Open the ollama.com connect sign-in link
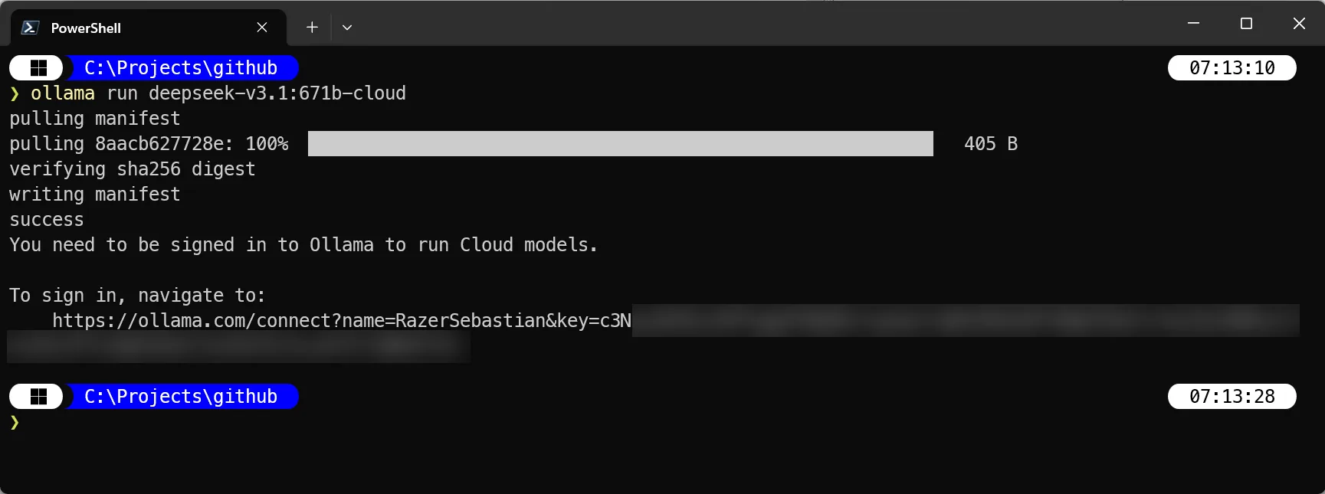The width and height of the screenshot is (1325, 494). point(341,321)
